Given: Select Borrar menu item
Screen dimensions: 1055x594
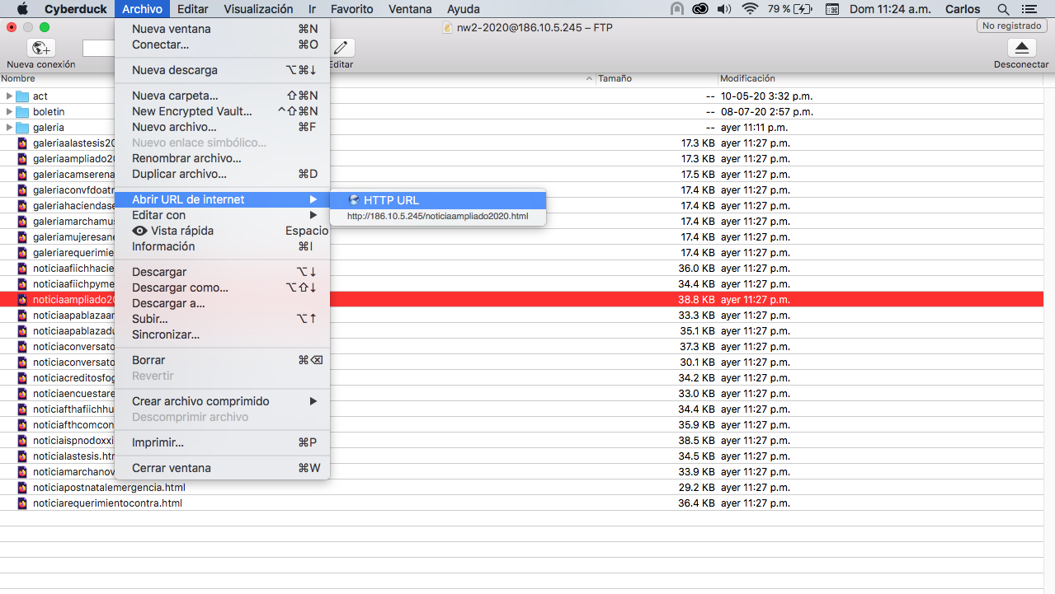Looking at the screenshot, I should coord(222,360).
